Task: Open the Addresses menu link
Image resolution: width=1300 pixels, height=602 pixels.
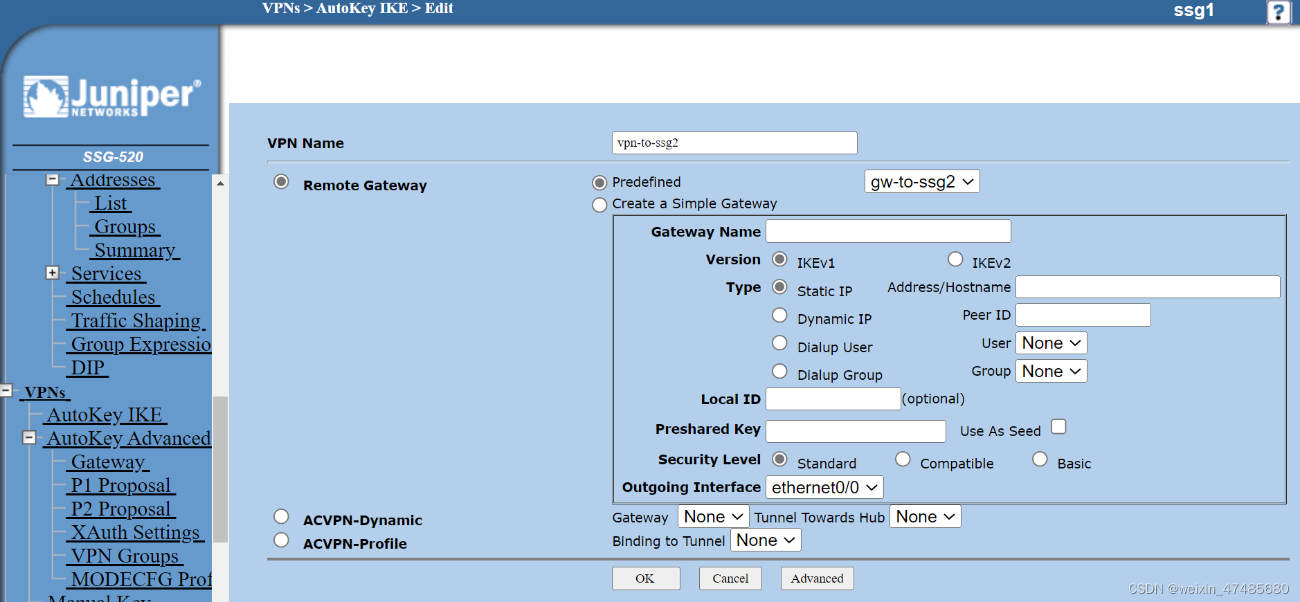Action: pos(114,180)
